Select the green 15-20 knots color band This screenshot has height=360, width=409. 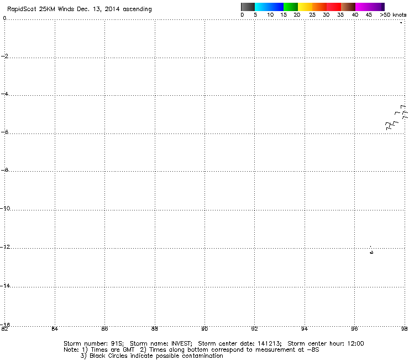[x=291, y=7]
